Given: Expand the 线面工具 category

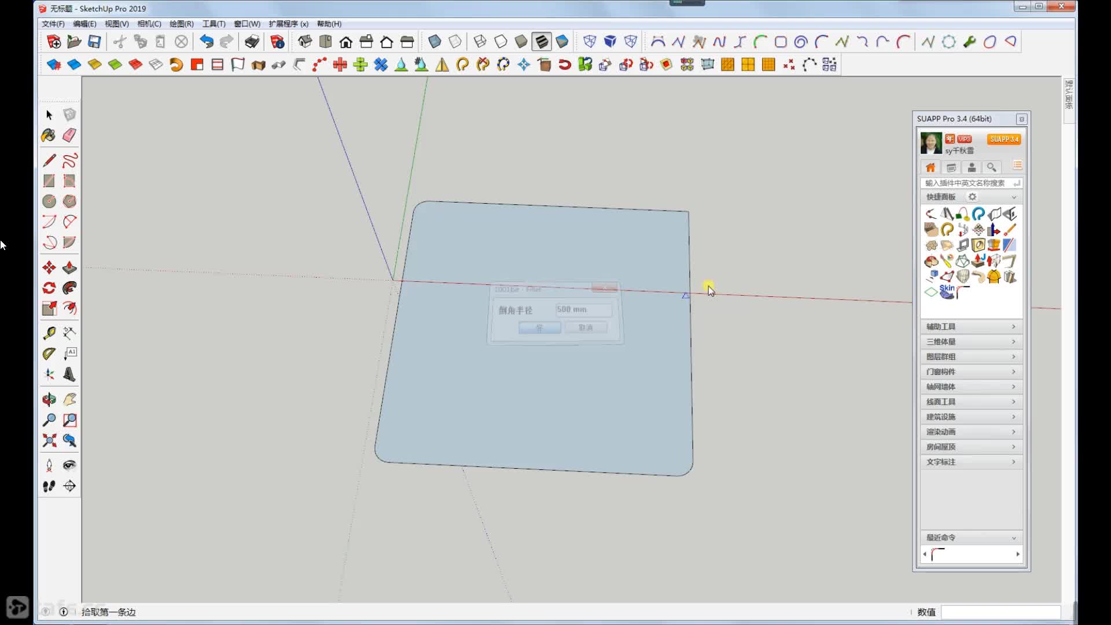Looking at the screenshot, I should 971,402.
